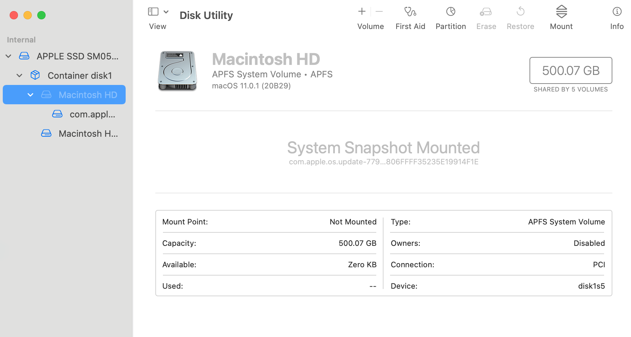Viewport: 631px width, 337px height.
Task: Collapse the Container disk1 tree item
Action: tap(19, 75)
